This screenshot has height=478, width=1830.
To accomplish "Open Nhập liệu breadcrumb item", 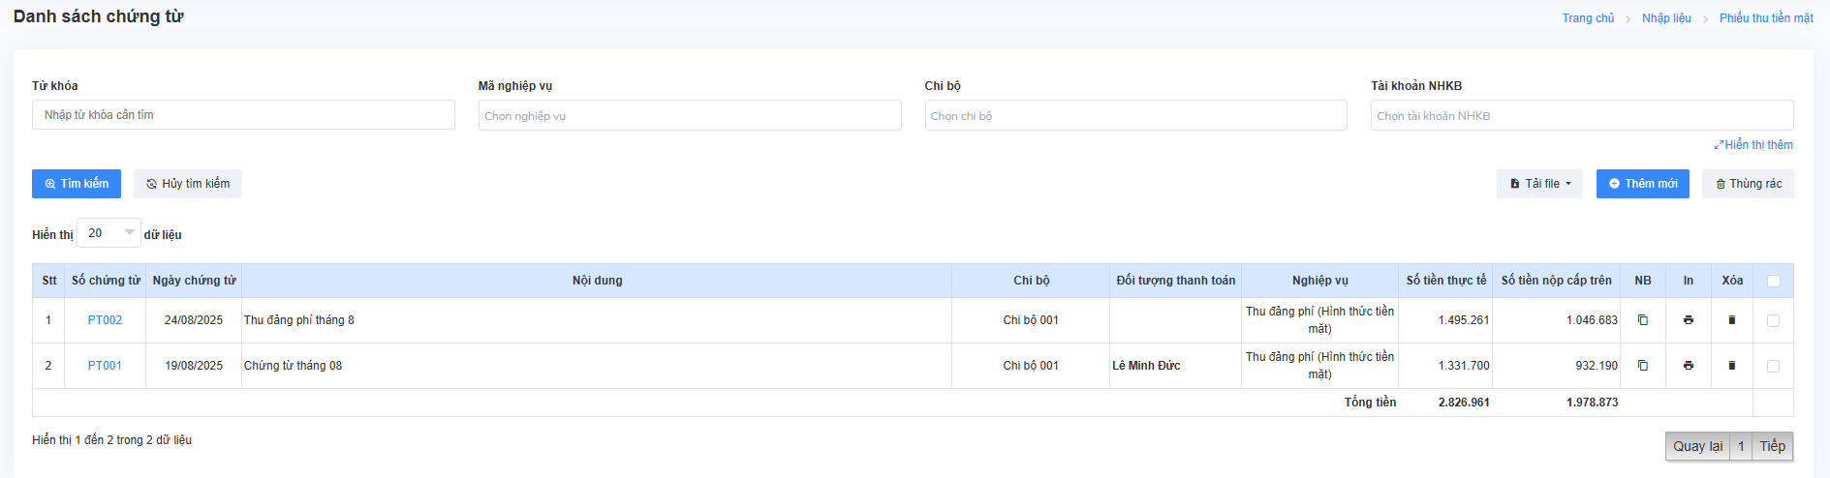I will tap(1666, 18).
